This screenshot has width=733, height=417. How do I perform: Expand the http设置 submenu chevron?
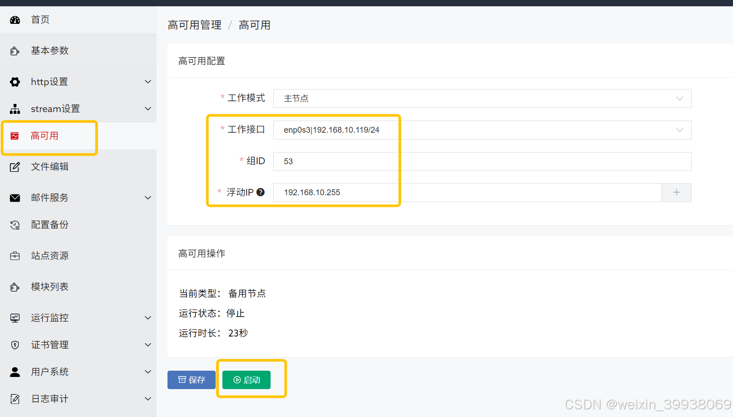tap(148, 82)
